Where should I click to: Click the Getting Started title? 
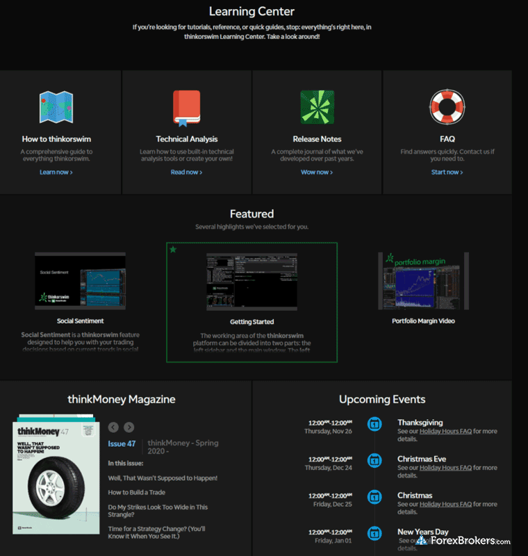[251, 322]
